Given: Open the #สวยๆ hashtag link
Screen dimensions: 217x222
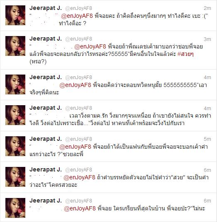Looking at the screenshot, I should (x=185, y=54).
